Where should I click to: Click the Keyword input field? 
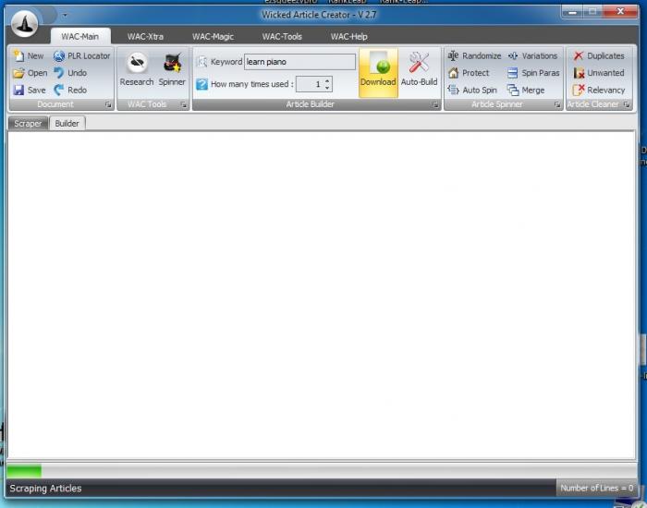tap(299, 62)
